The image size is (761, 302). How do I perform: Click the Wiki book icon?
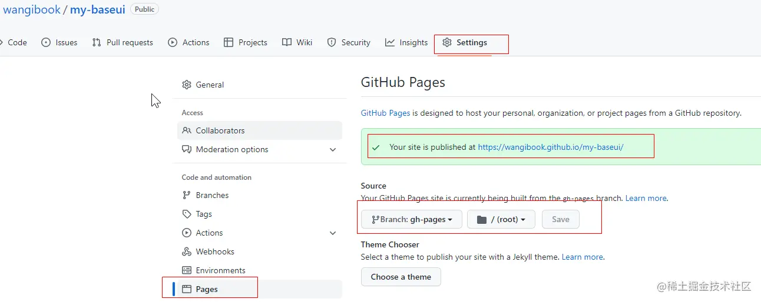[287, 42]
